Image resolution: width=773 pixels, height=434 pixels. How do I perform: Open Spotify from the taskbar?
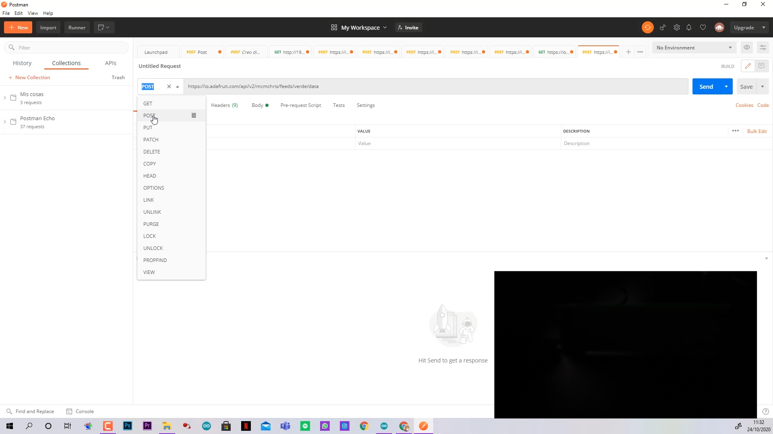(305, 426)
